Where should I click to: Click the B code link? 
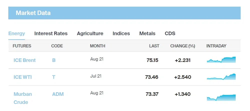54,60
